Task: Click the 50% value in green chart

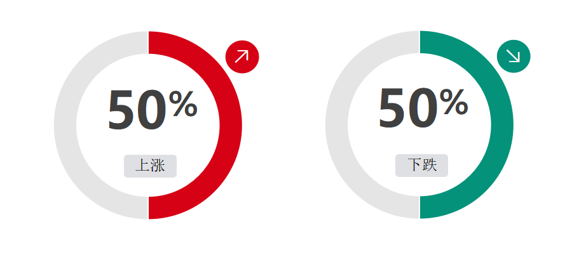Action: click(424, 108)
